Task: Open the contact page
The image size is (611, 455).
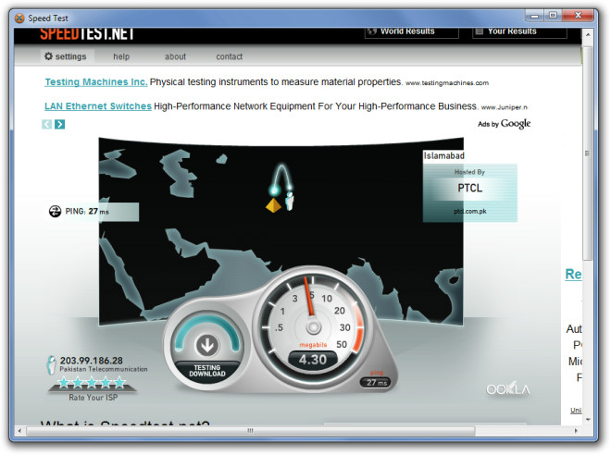Action: 230,56
